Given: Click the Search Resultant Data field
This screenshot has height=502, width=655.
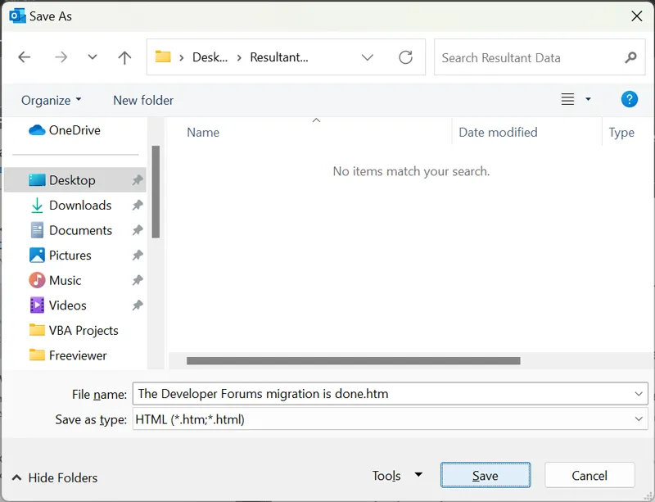Looking at the screenshot, I should point(528,57).
